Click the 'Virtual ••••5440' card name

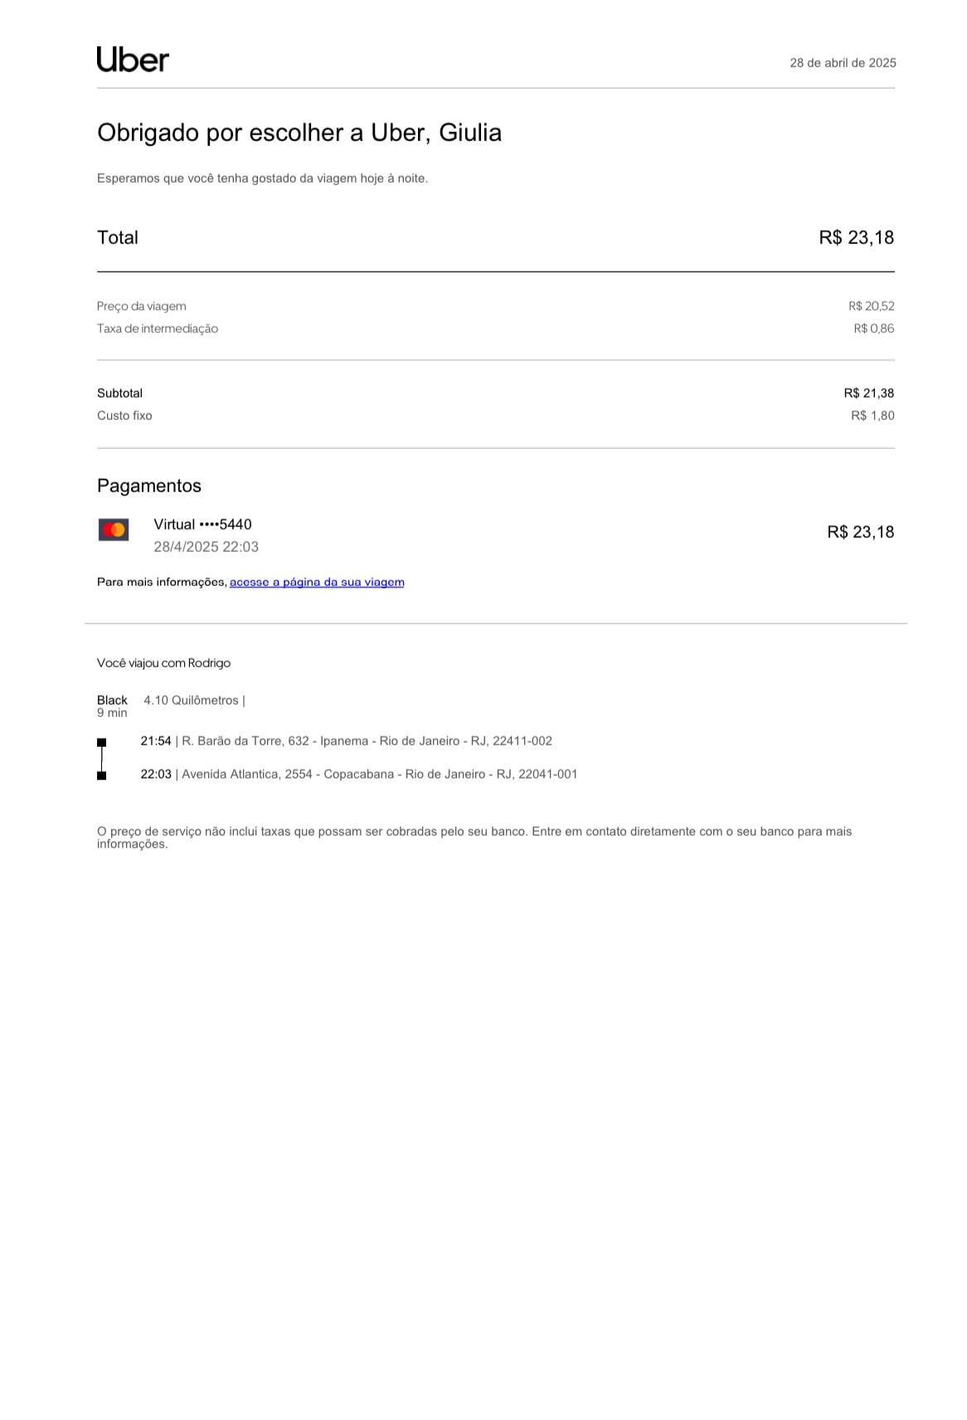coord(202,525)
